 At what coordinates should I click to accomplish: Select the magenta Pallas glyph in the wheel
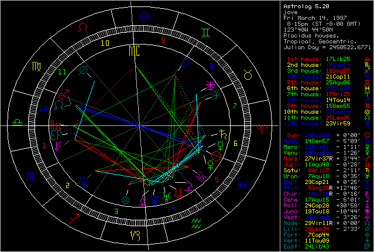click(142, 200)
